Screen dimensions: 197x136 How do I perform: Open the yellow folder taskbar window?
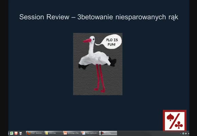coord(53,133)
